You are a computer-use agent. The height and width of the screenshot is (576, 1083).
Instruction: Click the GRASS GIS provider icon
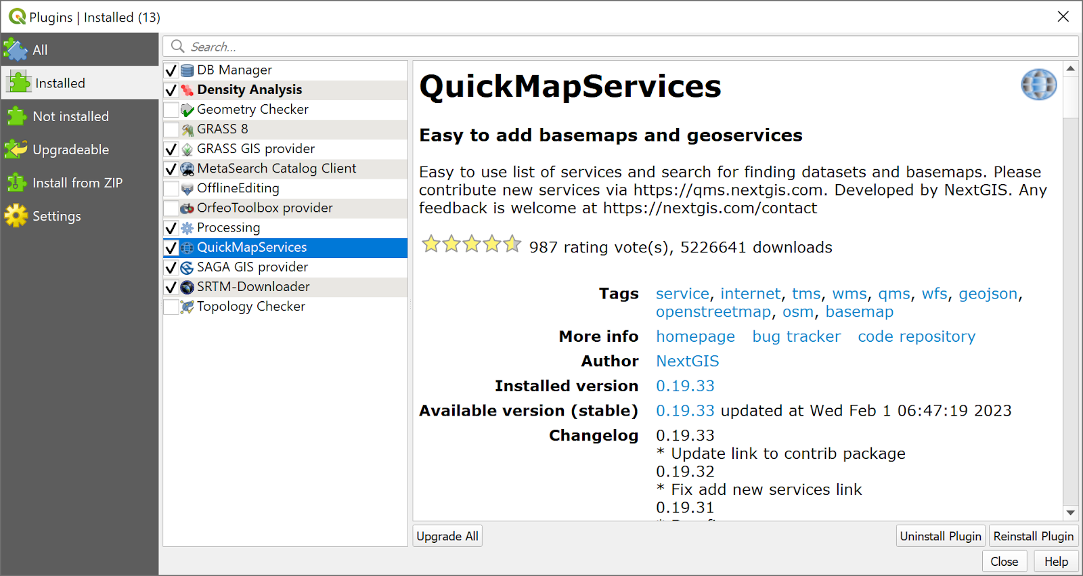[x=187, y=149]
